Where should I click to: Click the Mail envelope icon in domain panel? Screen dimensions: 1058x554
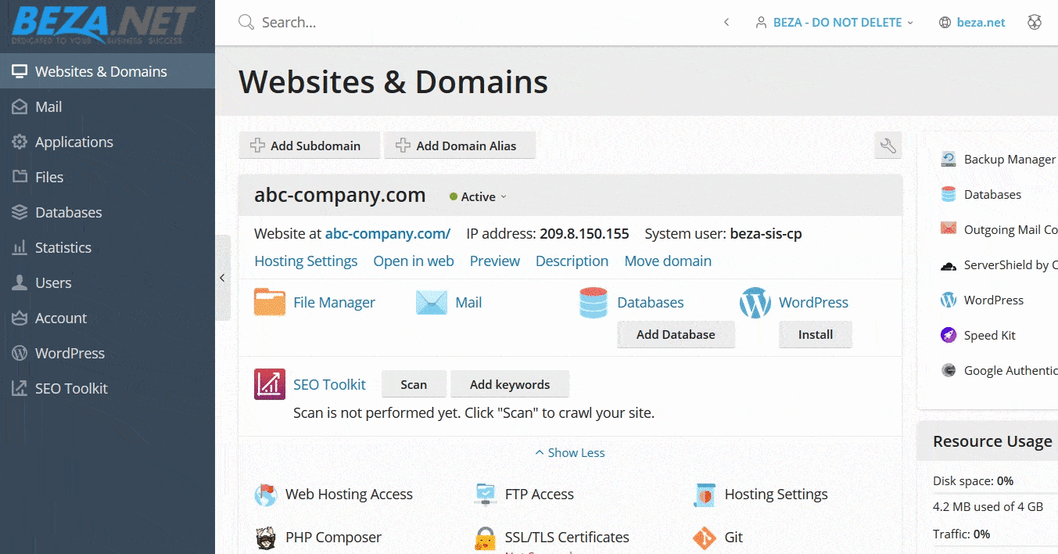click(x=432, y=302)
